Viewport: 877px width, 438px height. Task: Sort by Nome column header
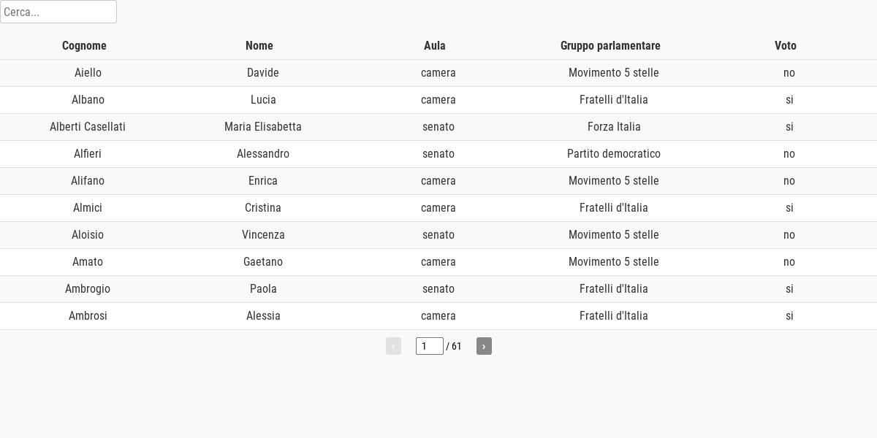(x=259, y=46)
